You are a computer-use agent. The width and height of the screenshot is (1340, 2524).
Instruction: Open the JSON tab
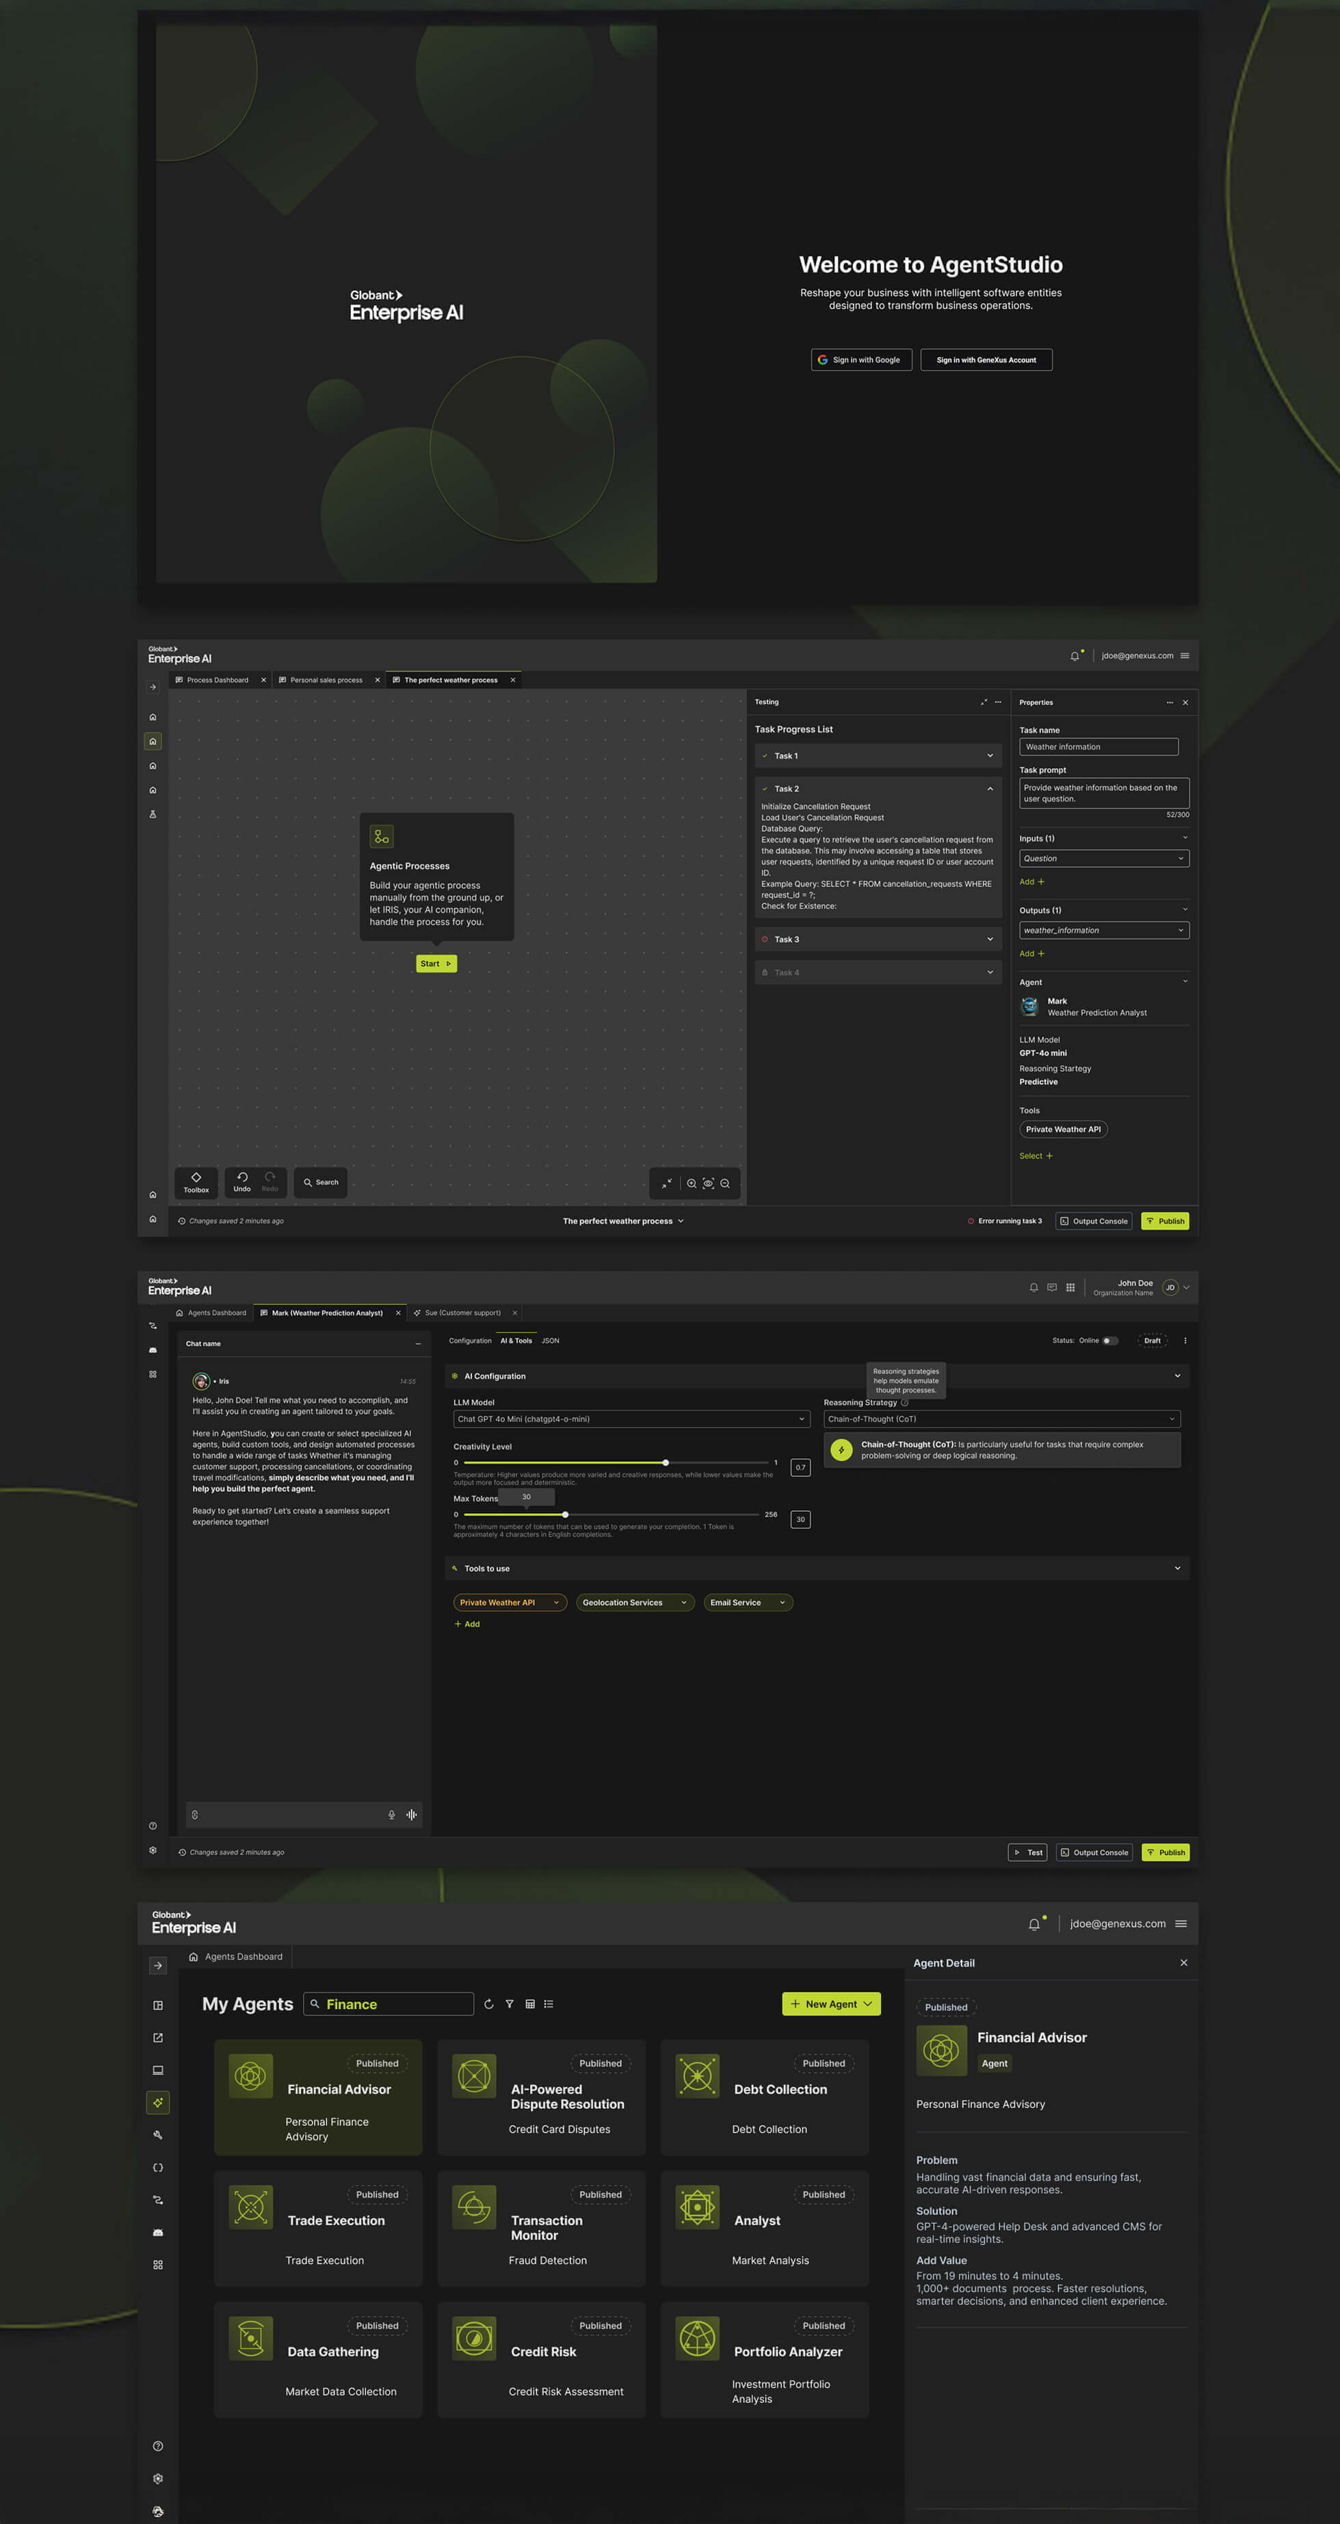click(551, 1341)
